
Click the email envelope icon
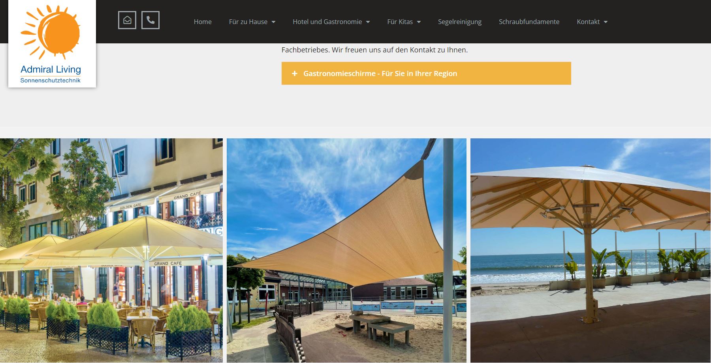127,20
